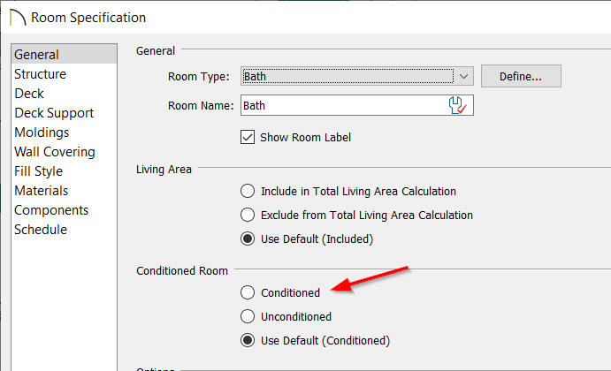The image size is (611, 371).
Task: Click the text macro wrench icon
Action: [457, 105]
